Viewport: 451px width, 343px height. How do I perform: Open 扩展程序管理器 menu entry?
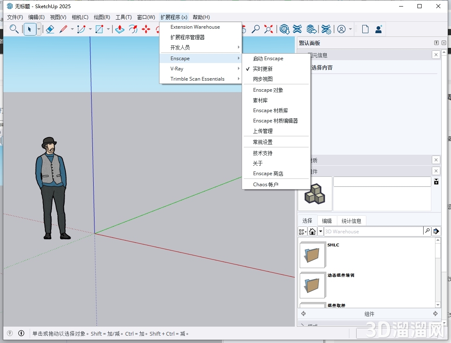[200, 37]
